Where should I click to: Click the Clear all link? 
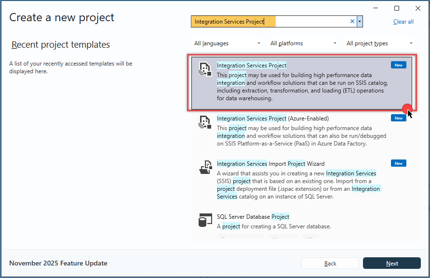click(403, 21)
